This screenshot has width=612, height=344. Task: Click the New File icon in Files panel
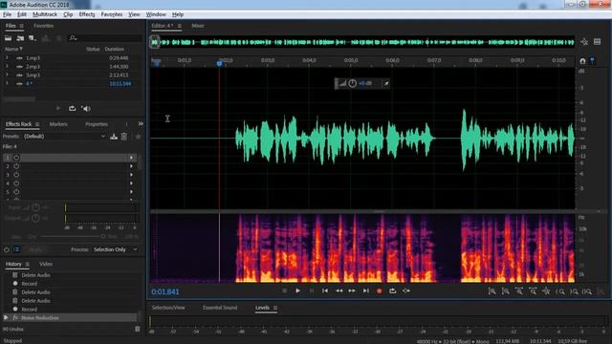(x=33, y=38)
